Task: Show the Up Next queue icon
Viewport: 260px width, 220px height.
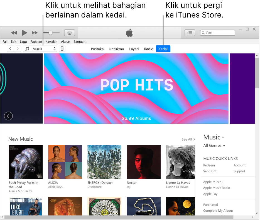Action: (190, 33)
